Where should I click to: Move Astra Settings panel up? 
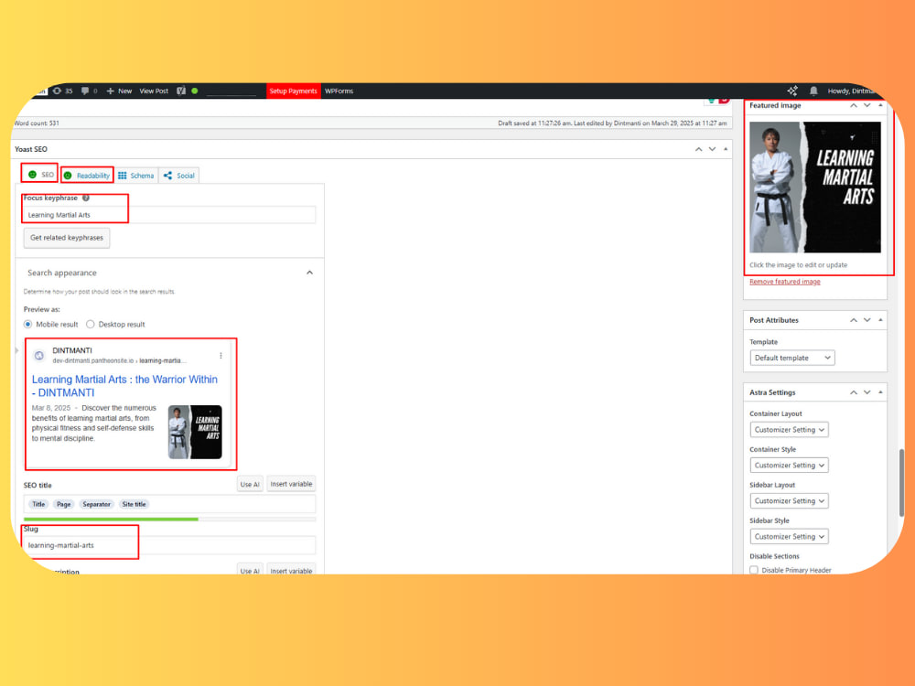coord(853,392)
